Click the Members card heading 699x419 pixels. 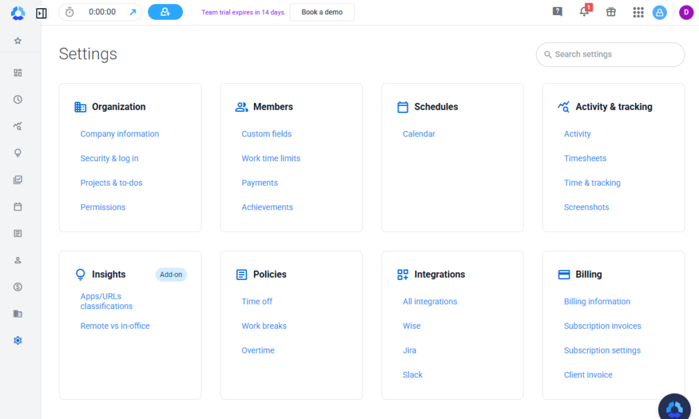(273, 107)
